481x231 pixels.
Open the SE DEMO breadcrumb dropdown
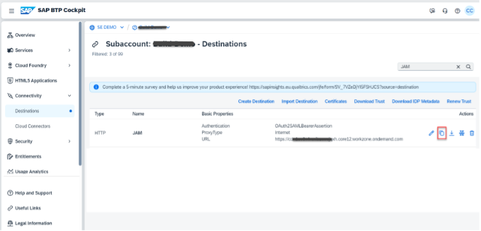(122, 27)
